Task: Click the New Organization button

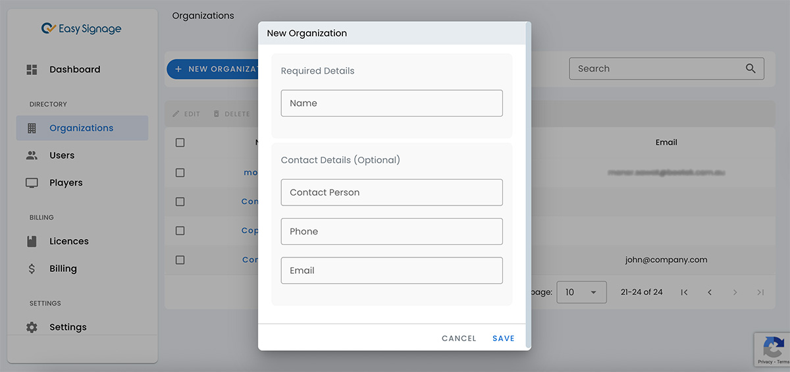Action: click(x=212, y=68)
